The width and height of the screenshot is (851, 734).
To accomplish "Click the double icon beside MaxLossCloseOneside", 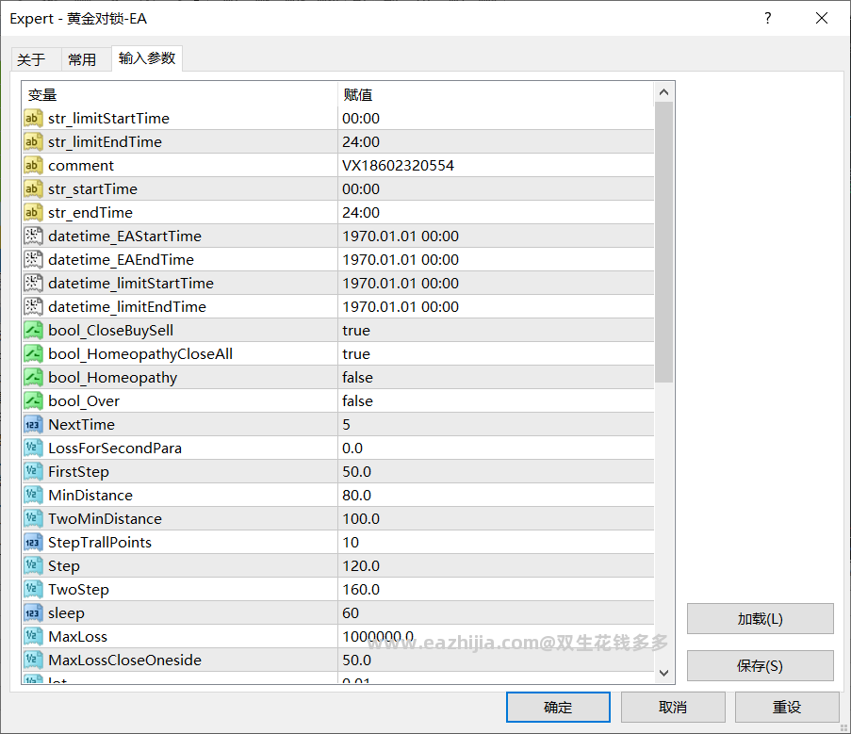I will [x=33, y=661].
